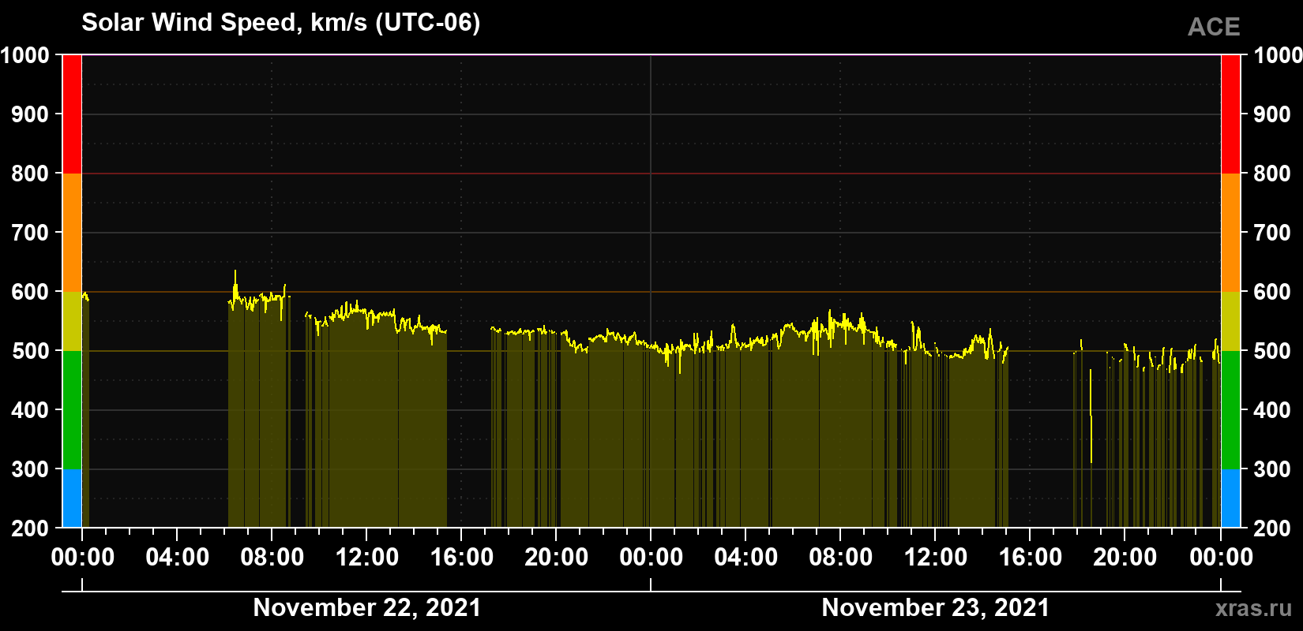Viewport: 1303px width, 631px height.
Task: Click the left axis 600 value
Action: click(31, 292)
